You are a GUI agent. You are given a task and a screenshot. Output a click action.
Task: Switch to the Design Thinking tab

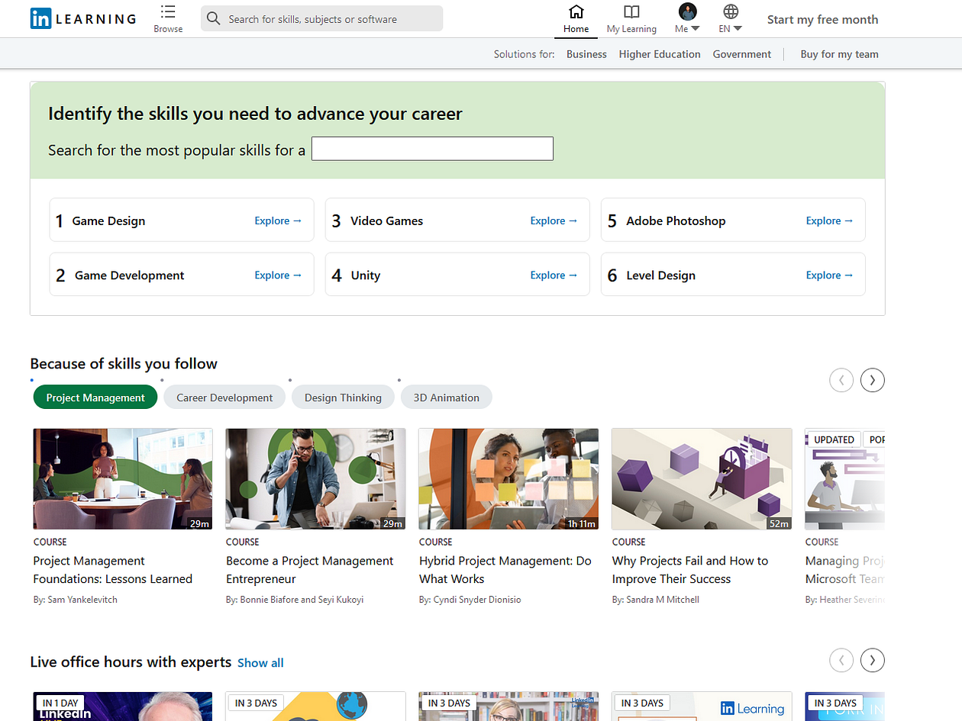click(x=343, y=398)
